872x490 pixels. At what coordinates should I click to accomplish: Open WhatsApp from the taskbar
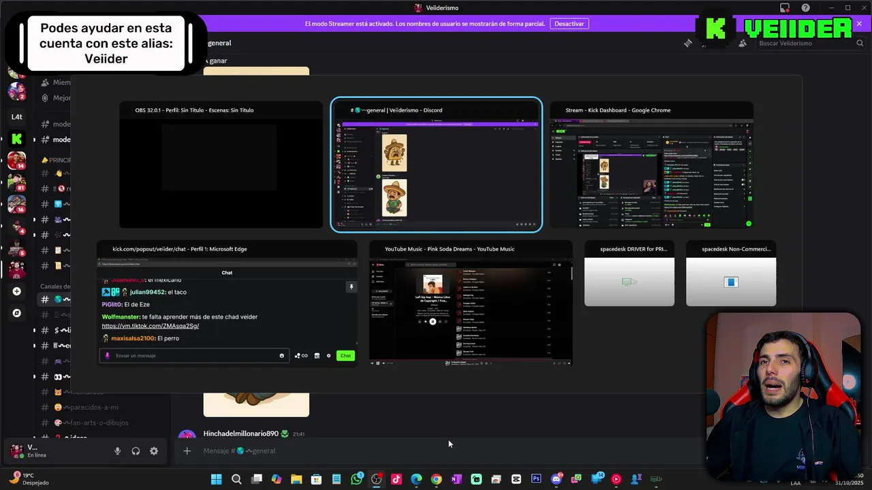click(x=356, y=479)
